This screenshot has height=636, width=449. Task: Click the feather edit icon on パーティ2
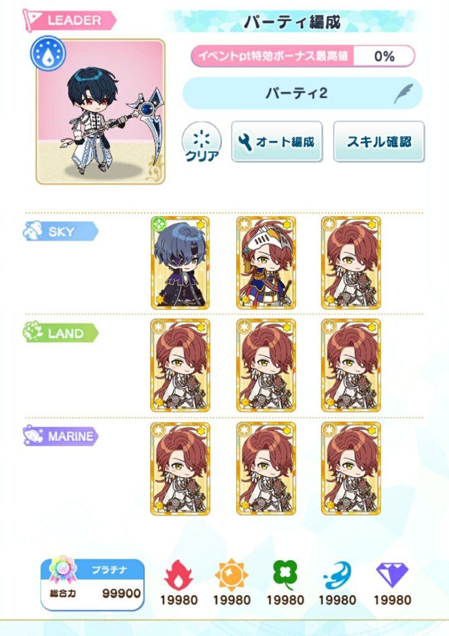coord(403,93)
